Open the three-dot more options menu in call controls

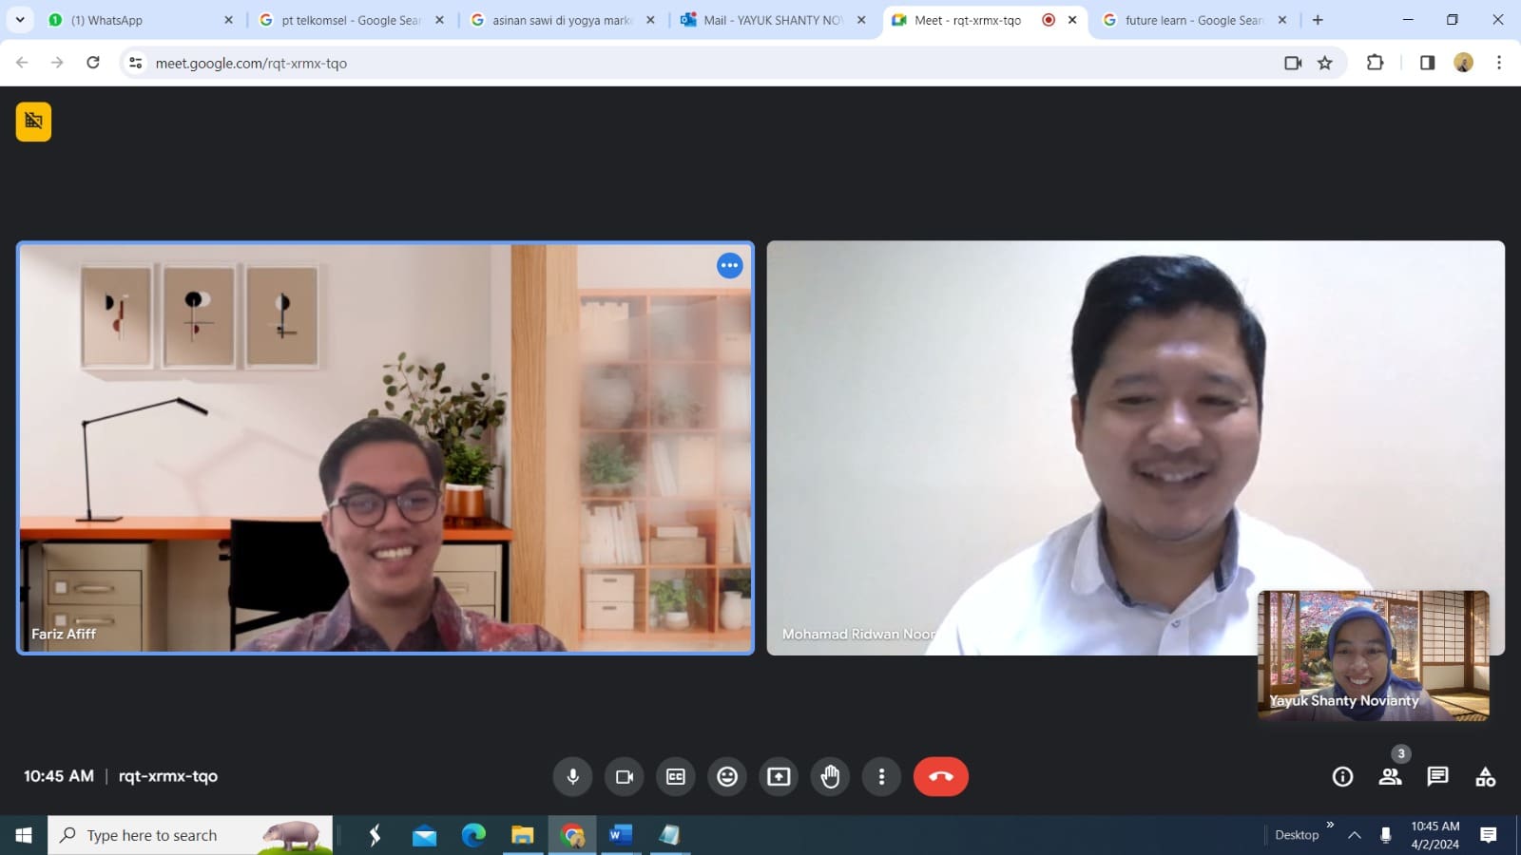881,776
